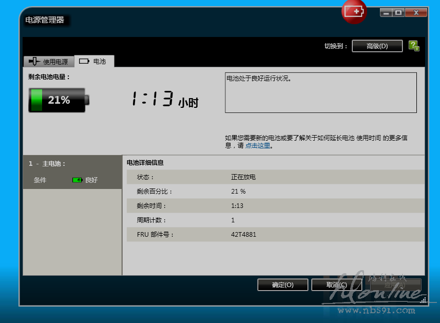
Task: Follow the 点击这里 link
Action: [x=257, y=146]
